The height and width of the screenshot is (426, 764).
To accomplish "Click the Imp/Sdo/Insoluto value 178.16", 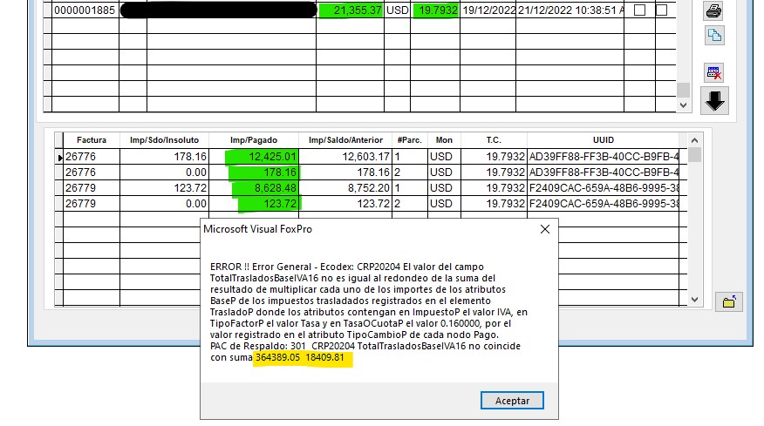I will (x=164, y=157).
